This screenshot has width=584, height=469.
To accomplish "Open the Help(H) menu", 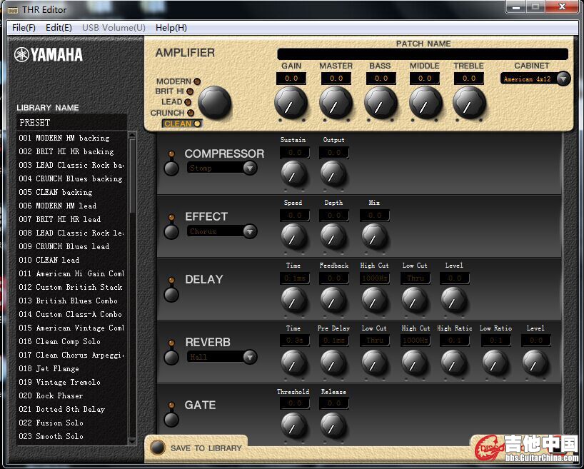I will click(171, 28).
